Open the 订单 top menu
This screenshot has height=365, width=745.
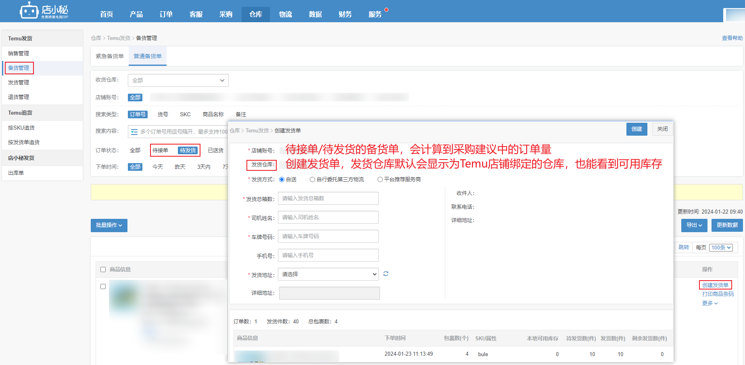pyautogui.click(x=166, y=14)
